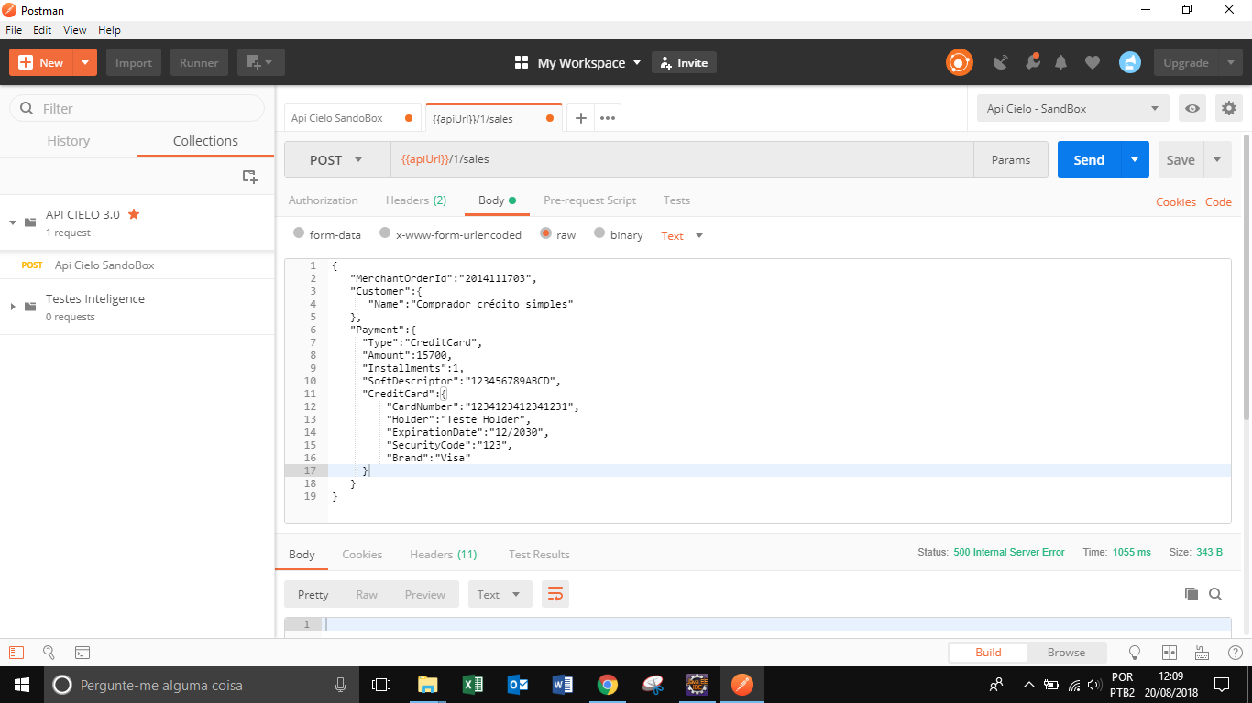Switch to Browse mode
Image resolution: width=1252 pixels, height=703 pixels.
[x=1066, y=653]
